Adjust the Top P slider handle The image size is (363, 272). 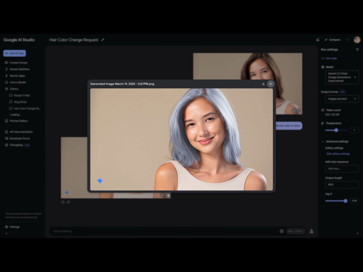pyautogui.click(x=346, y=201)
